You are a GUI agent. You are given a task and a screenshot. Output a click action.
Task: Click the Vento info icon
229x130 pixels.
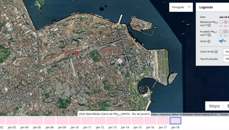tap(209, 41)
